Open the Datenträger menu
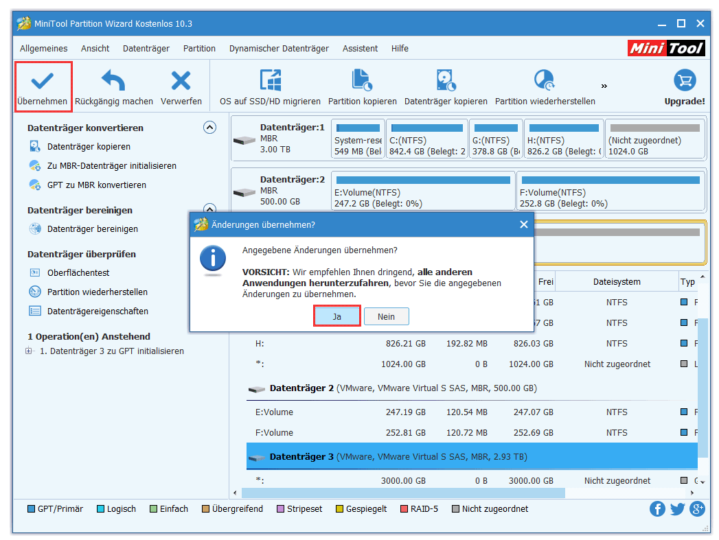The width and height of the screenshot is (719, 540). click(x=146, y=49)
